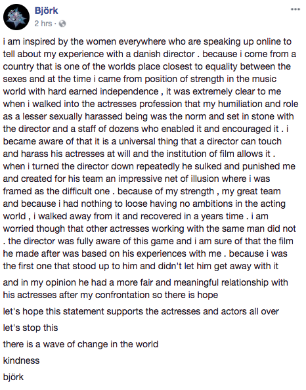
Task: Click the lowercase "björk" signature at bottom
Action: 13,377
